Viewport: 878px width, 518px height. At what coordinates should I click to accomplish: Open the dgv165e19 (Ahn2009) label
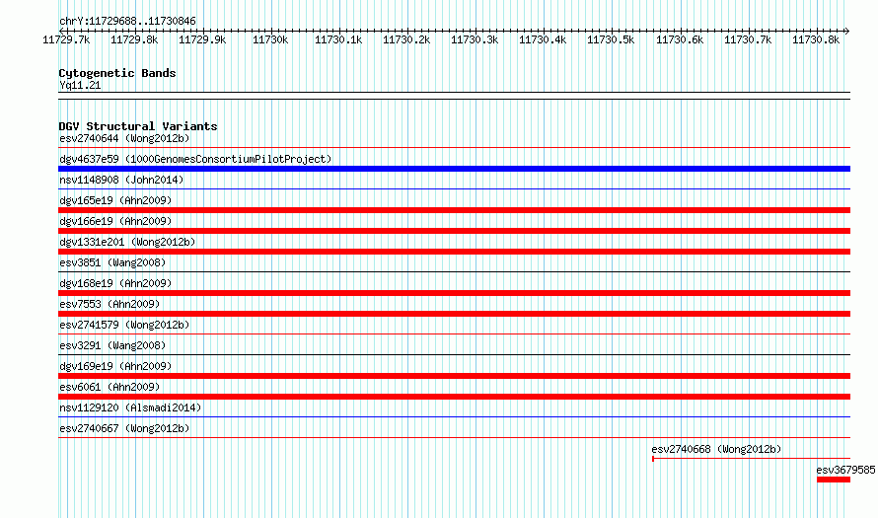pos(115,200)
